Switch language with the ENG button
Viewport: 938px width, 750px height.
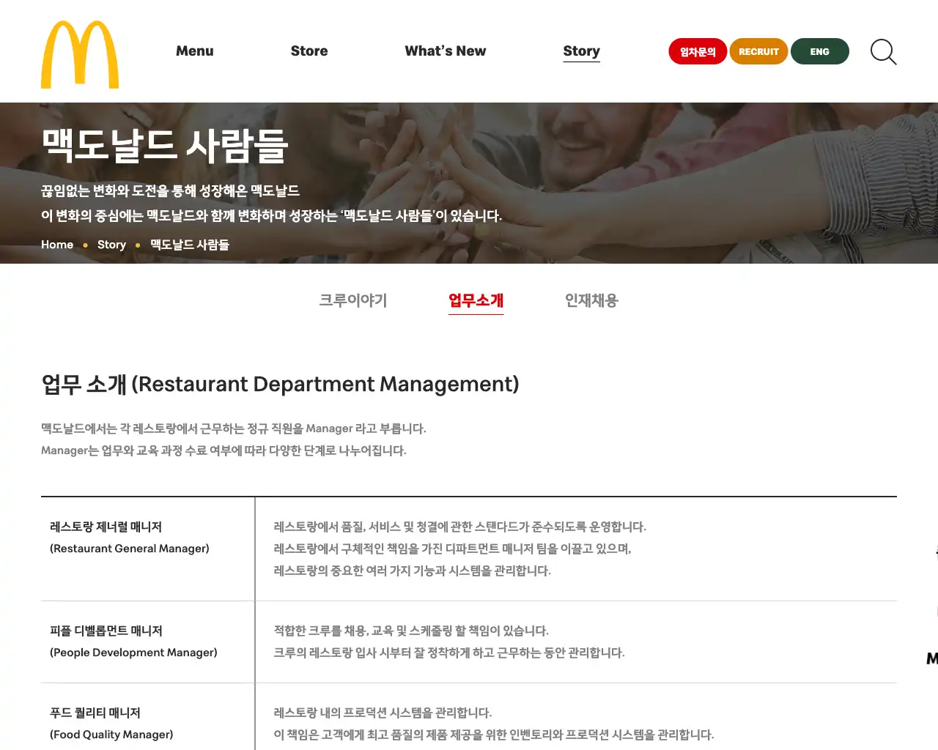pos(820,51)
